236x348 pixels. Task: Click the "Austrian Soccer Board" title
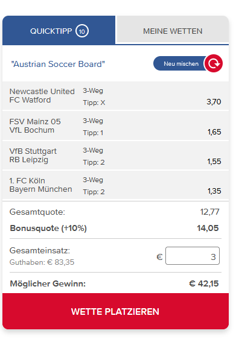coord(58,64)
